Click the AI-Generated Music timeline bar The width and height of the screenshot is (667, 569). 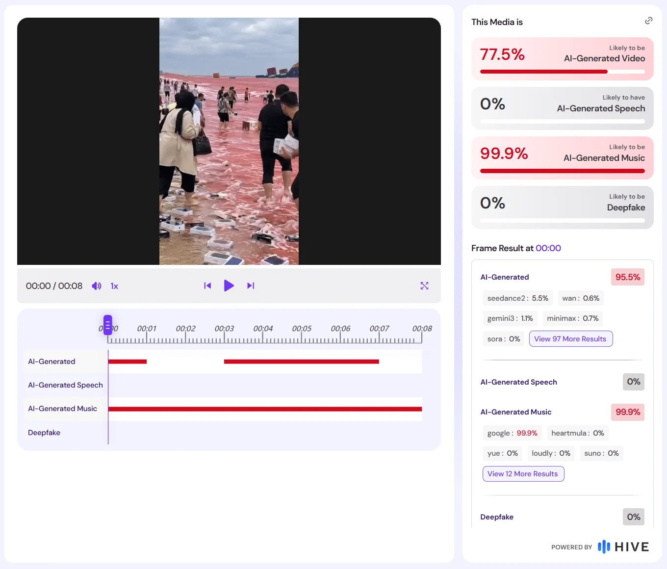pyautogui.click(x=265, y=409)
